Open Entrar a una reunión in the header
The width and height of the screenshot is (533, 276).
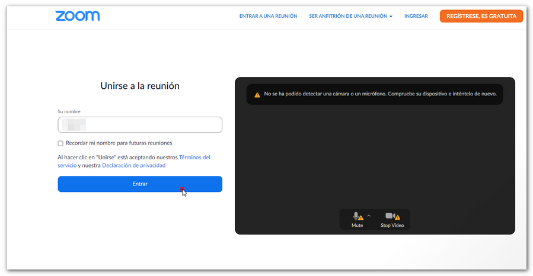pos(268,16)
